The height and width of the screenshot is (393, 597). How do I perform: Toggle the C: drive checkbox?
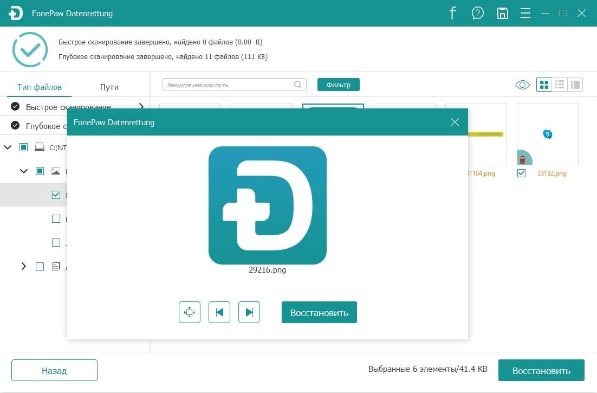coord(24,147)
